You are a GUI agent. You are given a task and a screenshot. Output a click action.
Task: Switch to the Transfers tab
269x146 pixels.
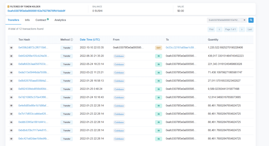point(13,20)
